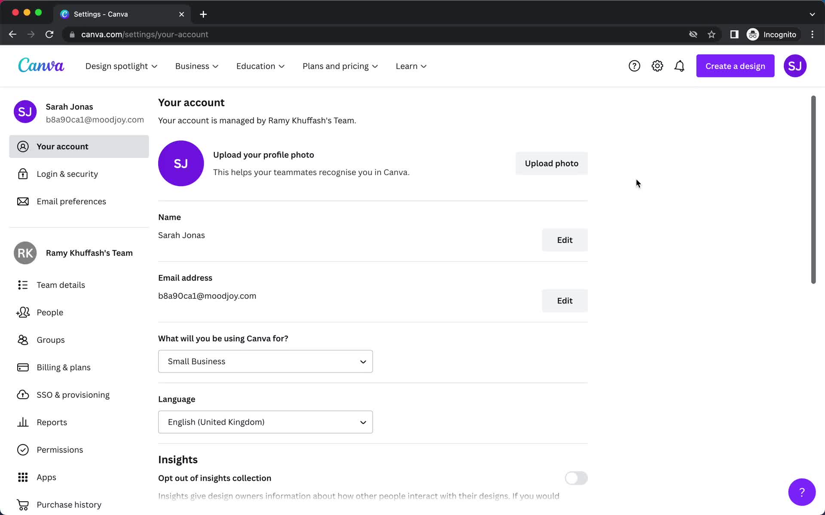Open Email preferences settings
The width and height of the screenshot is (825, 515).
click(x=79, y=201)
